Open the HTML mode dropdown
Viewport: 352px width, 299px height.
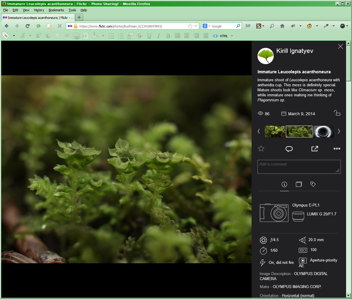tap(232, 36)
